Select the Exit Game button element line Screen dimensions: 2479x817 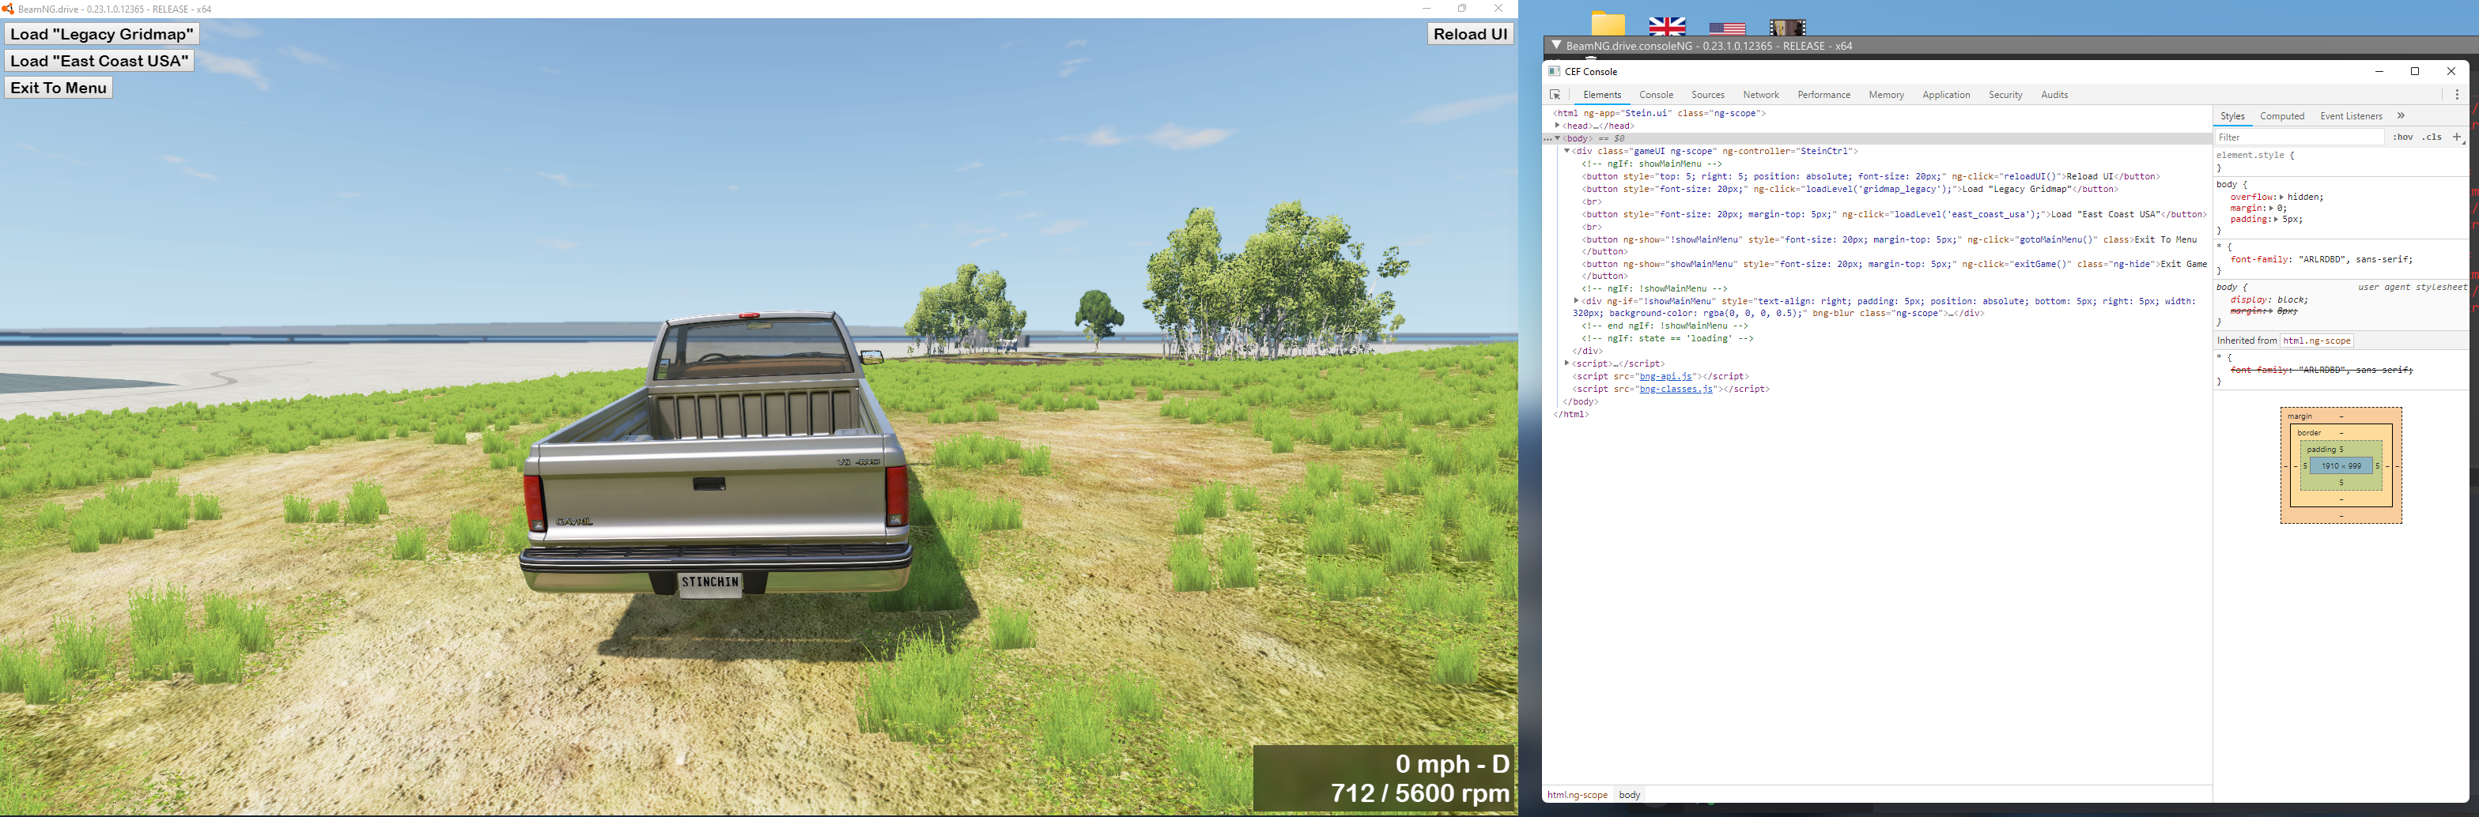coord(1894,270)
